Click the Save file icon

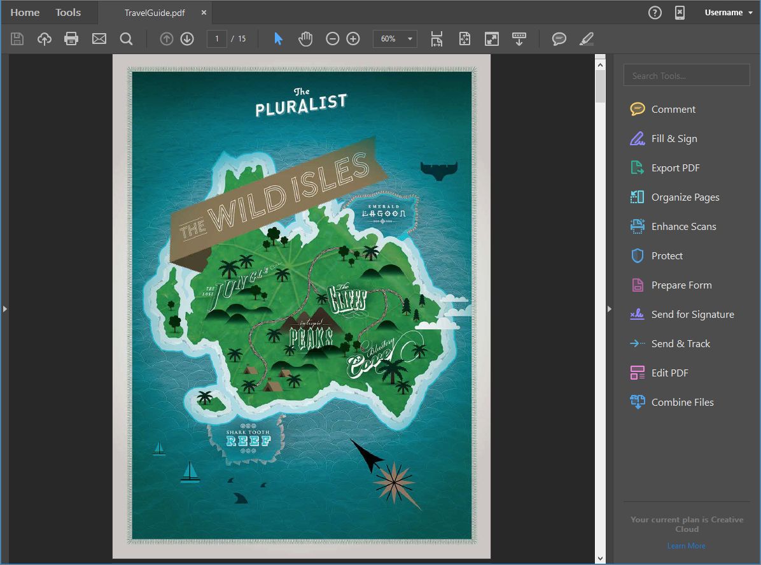[x=17, y=39]
